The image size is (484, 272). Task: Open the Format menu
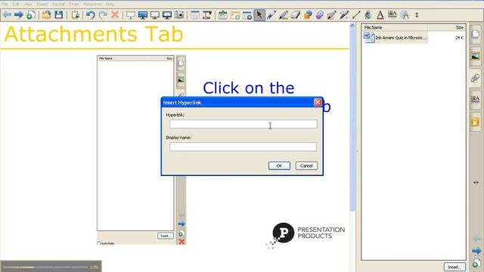tap(58, 5)
